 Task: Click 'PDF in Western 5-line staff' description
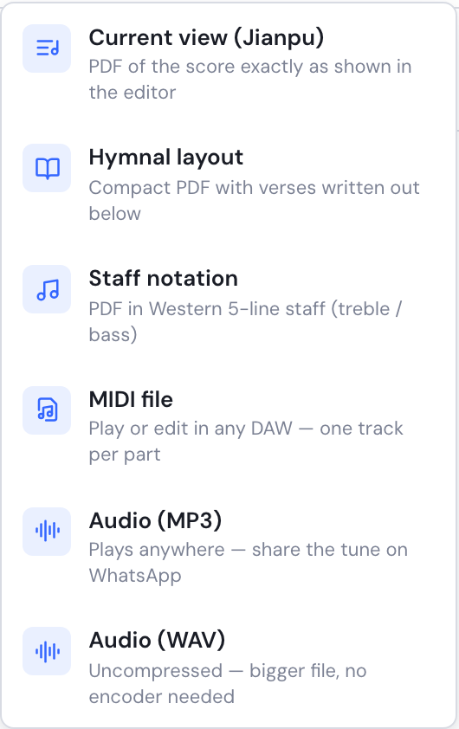(246, 321)
